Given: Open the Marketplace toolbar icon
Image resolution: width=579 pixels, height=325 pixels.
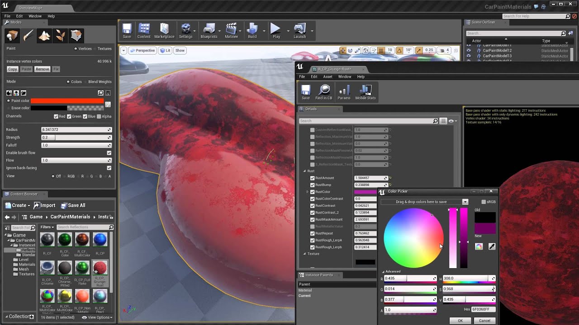Looking at the screenshot, I should [164, 31].
